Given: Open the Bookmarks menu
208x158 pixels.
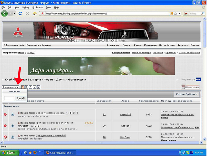Looking at the screenshot, I should 38,7.
